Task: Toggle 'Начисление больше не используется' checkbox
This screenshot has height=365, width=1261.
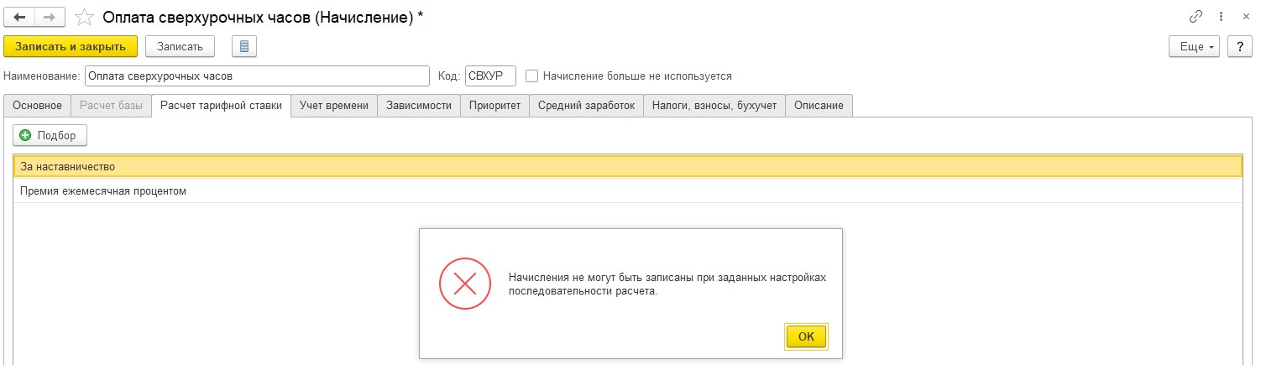Action: pos(531,76)
